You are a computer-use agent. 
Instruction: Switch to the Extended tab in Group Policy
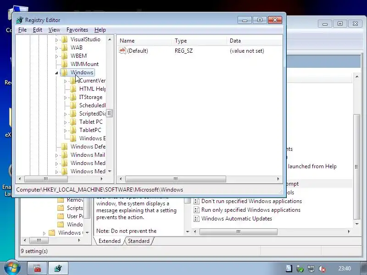[109, 241]
